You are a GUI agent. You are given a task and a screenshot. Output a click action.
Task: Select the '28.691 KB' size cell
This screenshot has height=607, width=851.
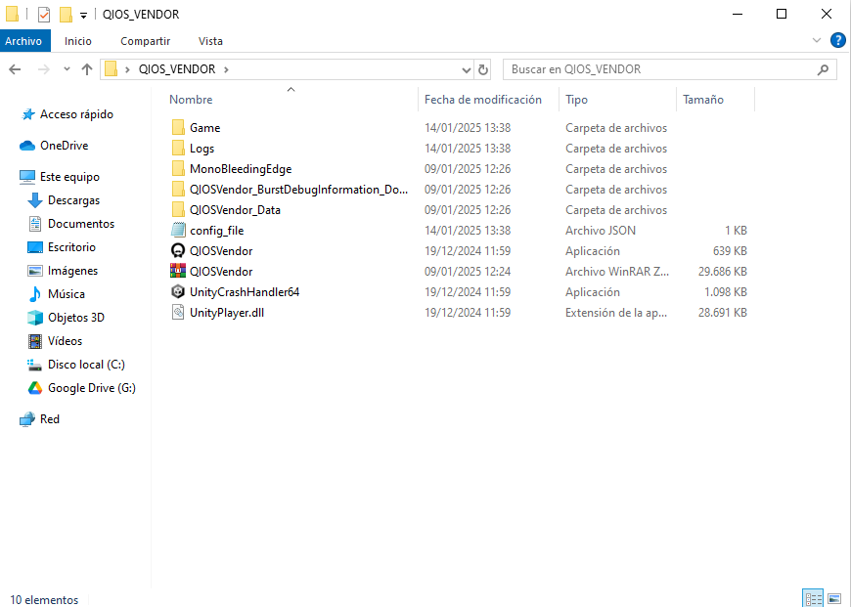723,313
